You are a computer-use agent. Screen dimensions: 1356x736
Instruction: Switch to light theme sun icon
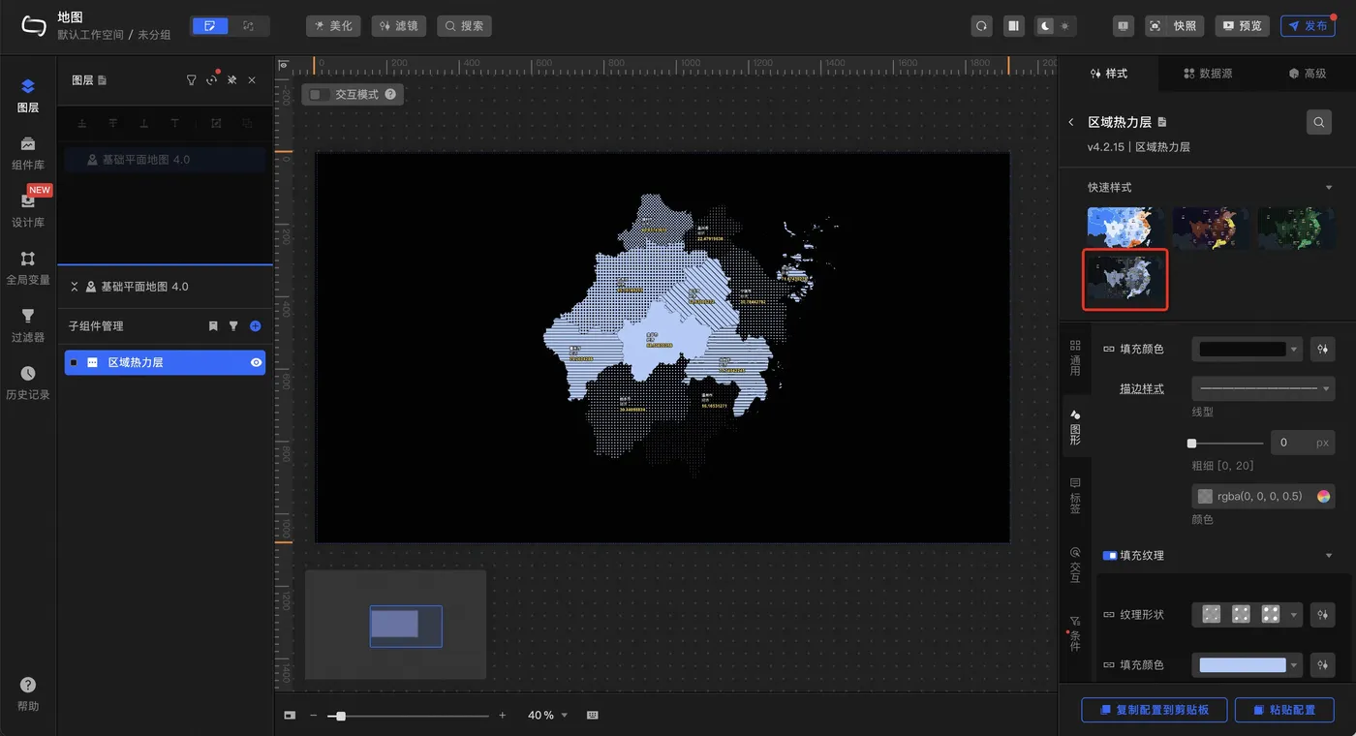pos(1065,26)
